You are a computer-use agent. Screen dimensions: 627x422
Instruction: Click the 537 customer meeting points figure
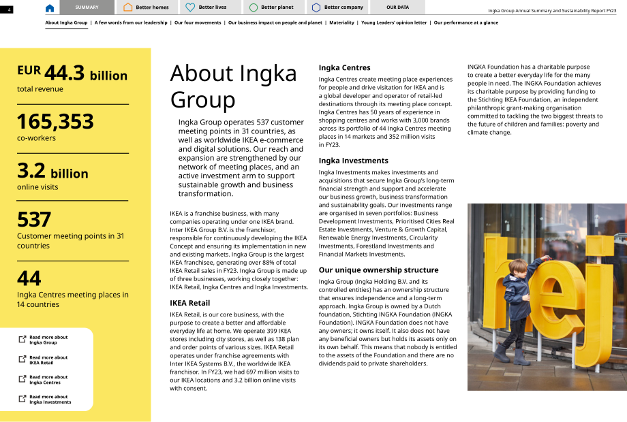(x=34, y=220)
